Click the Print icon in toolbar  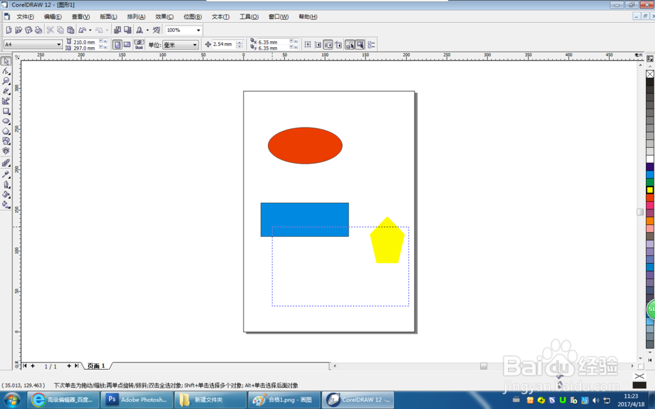pos(39,30)
